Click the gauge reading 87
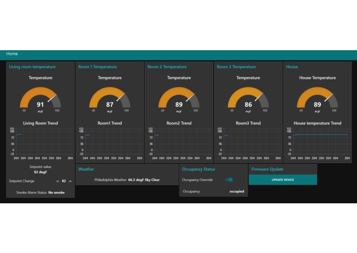357x253 pixels. (x=110, y=104)
